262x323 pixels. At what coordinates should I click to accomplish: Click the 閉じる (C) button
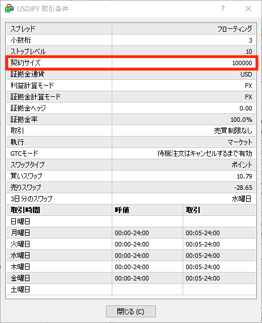[x=131, y=311]
